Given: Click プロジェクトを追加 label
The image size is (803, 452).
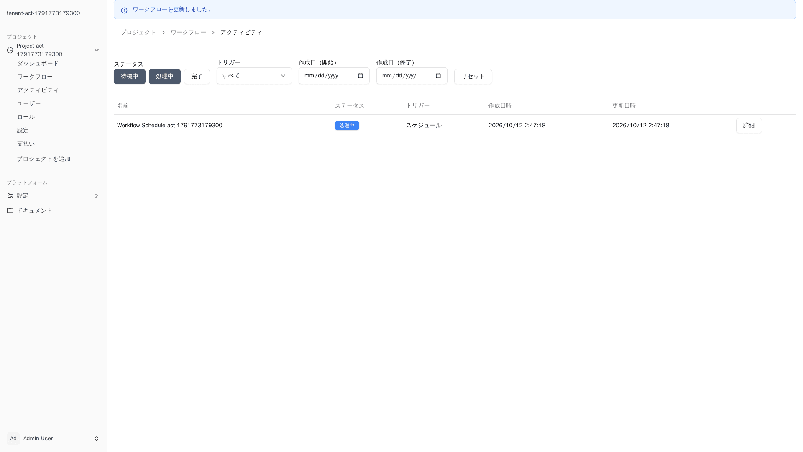Looking at the screenshot, I should coord(43,159).
